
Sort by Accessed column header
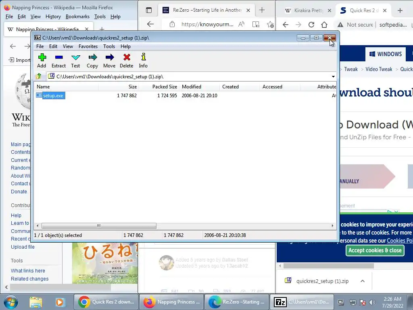(x=280, y=87)
